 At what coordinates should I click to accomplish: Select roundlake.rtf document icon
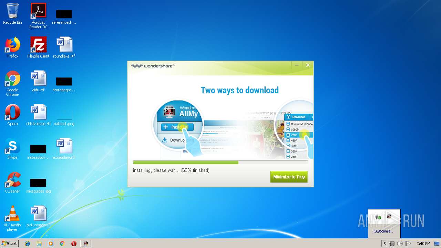pos(64,48)
